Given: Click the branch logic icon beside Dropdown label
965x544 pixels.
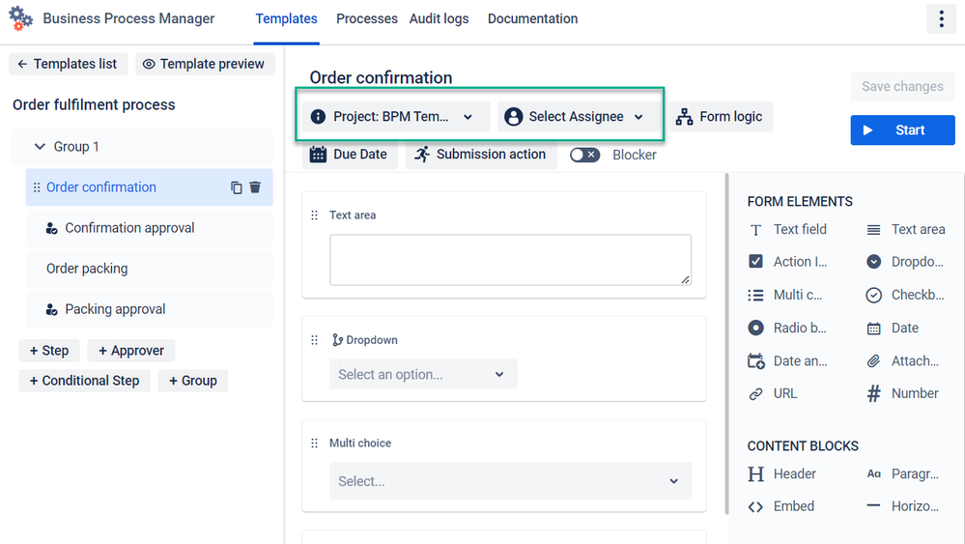Looking at the screenshot, I should (x=337, y=340).
